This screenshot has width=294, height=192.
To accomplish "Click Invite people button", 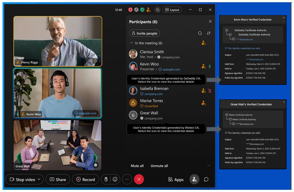I will pyautogui.click(x=144, y=33).
